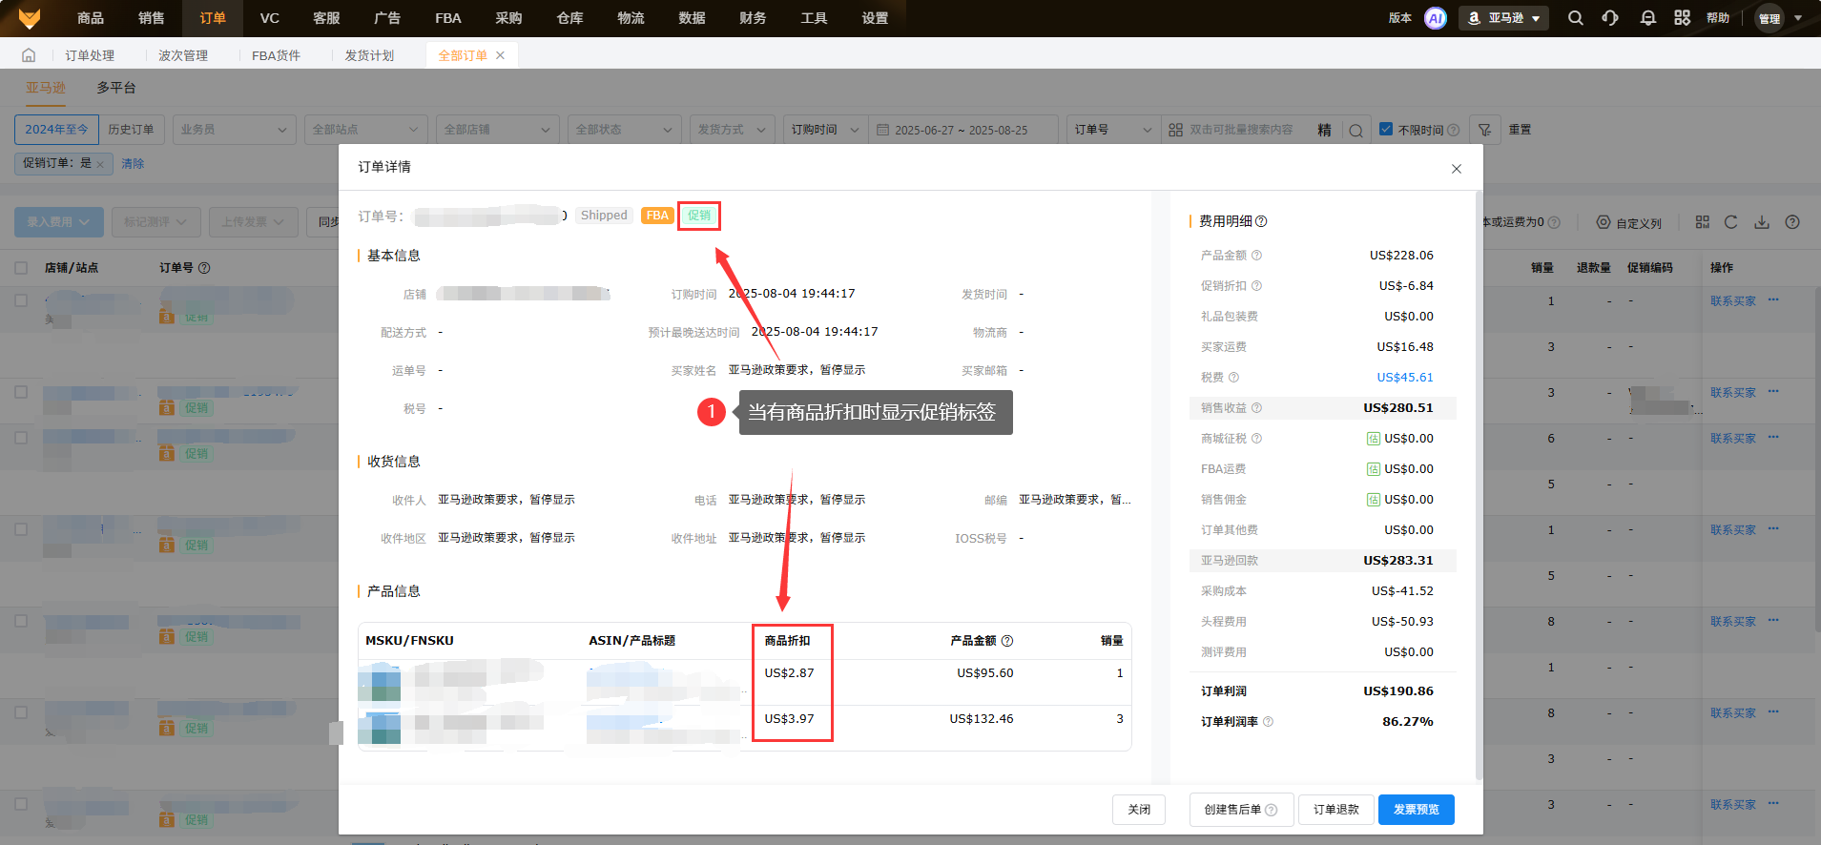Open the help question icon above table

[1792, 222]
